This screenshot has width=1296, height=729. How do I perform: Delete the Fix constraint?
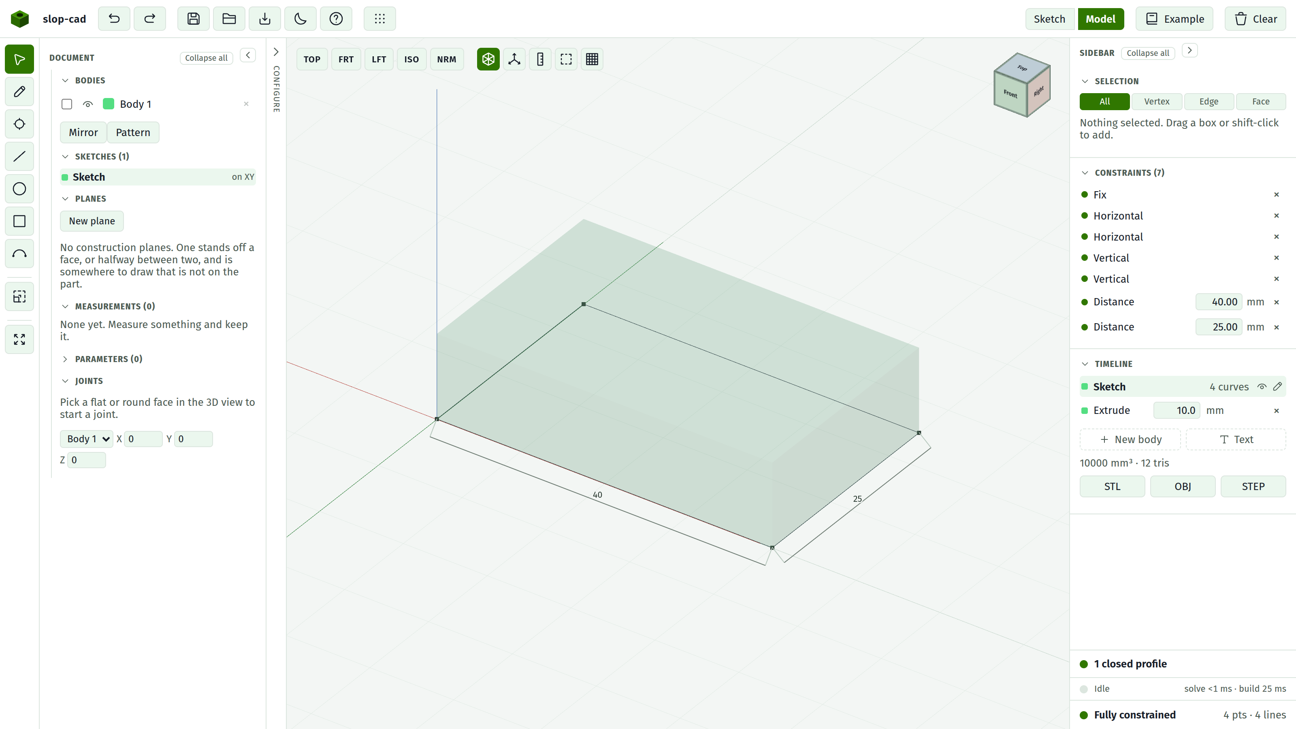pos(1277,195)
